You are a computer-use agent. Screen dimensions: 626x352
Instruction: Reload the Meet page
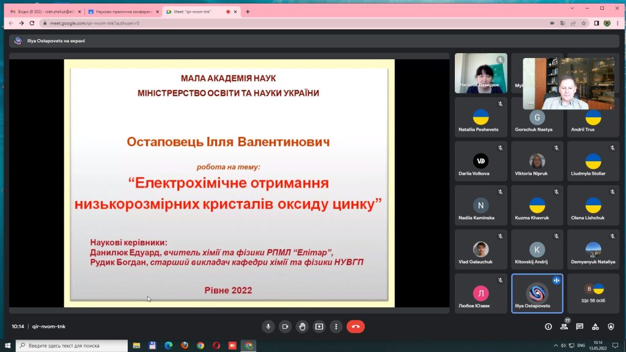click(x=32, y=23)
